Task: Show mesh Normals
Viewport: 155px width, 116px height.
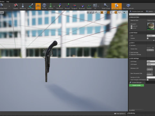Action: tap(67, 6)
